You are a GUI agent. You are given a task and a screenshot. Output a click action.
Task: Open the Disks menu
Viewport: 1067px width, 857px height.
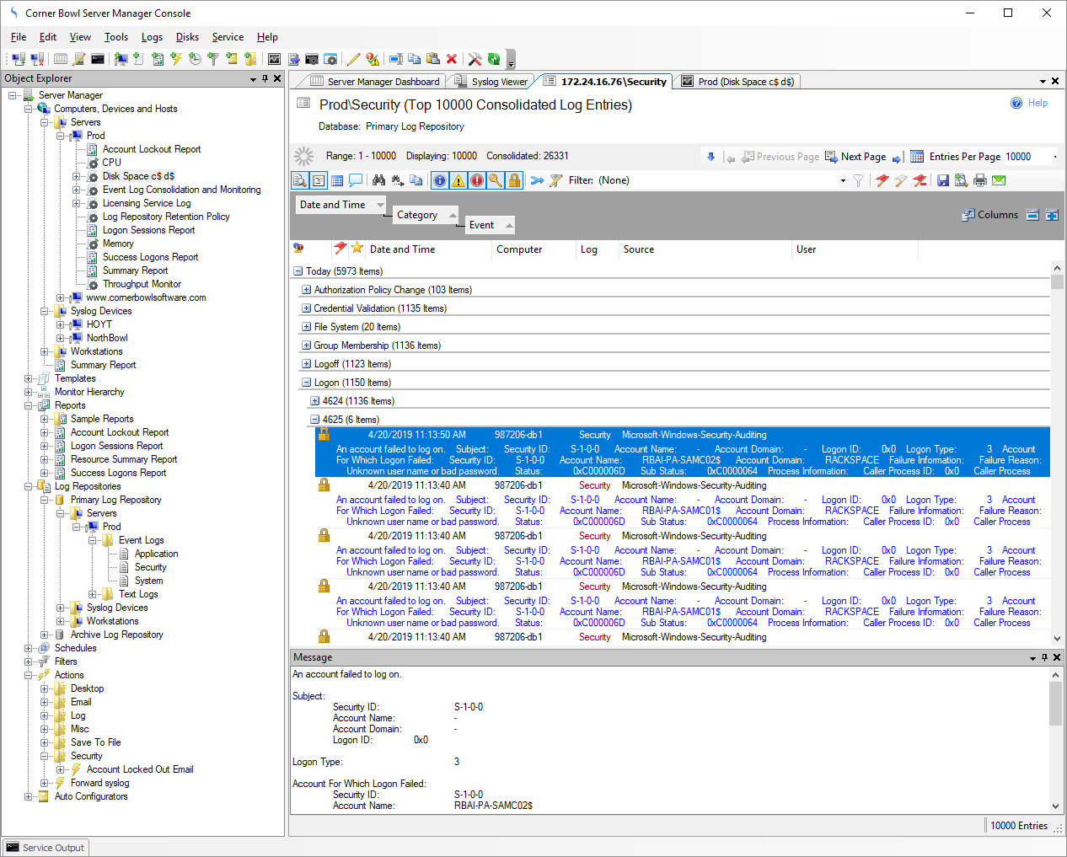tap(187, 37)
